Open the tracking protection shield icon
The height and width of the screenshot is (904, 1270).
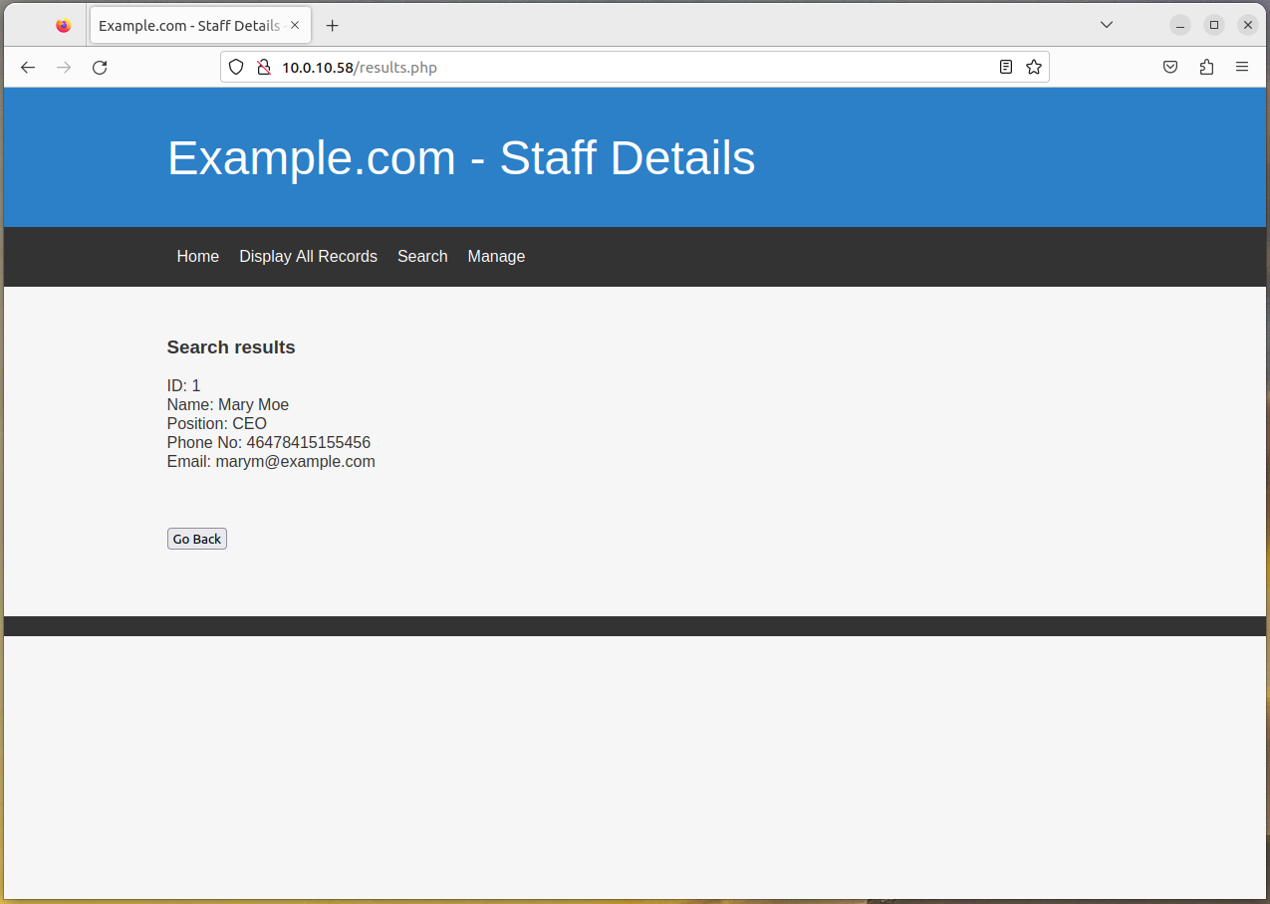[x=236, y=68]
